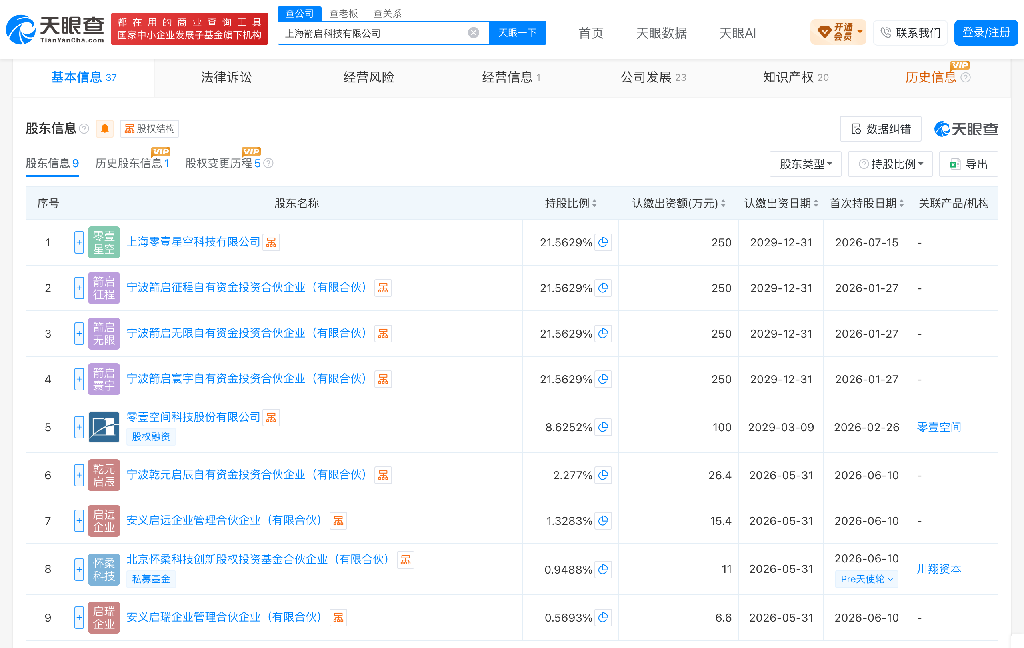The image size is (1024, 648).
Task: Open the 股东类型 filter dropdown
Action: [805, 164]
